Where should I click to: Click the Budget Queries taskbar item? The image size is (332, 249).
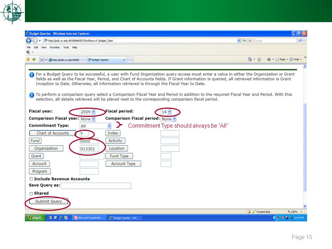(x=125, y=218)
